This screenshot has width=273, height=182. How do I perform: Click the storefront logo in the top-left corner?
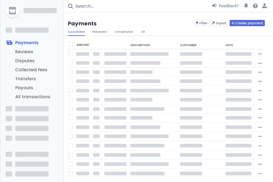(x=13, y=10)
